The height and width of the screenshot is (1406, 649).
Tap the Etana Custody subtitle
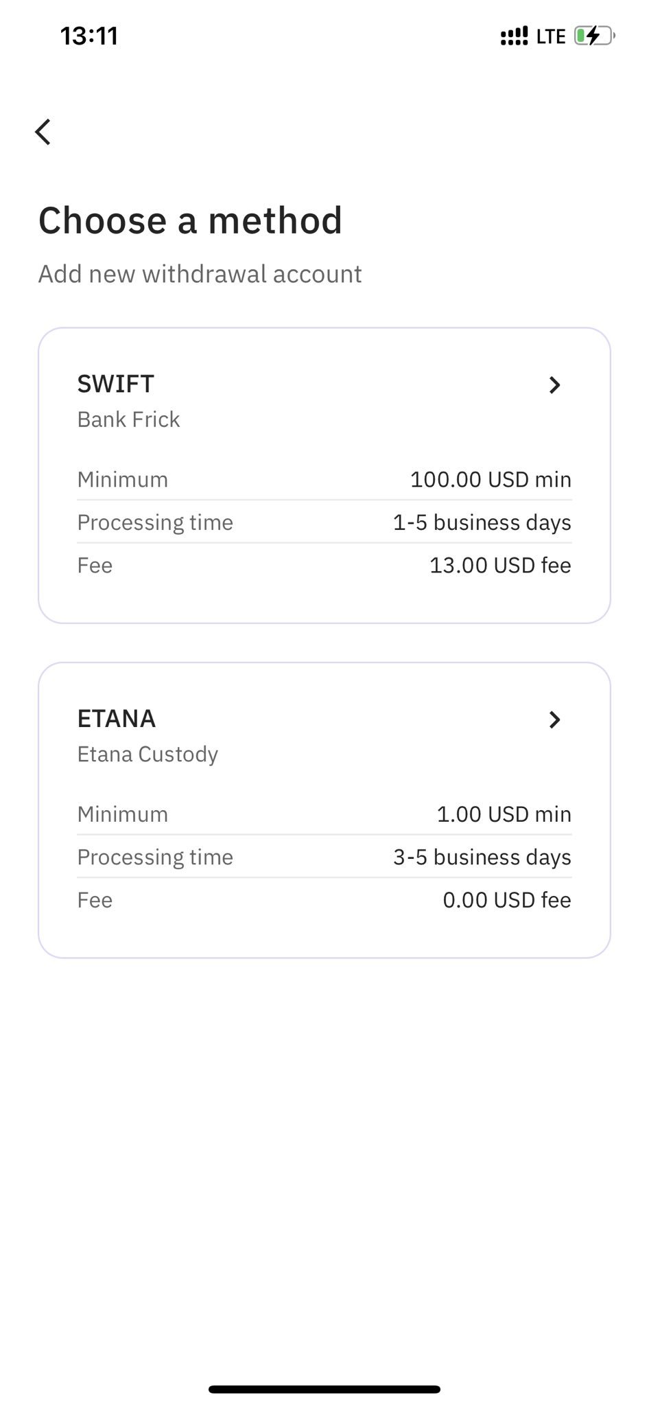(147, 754)
